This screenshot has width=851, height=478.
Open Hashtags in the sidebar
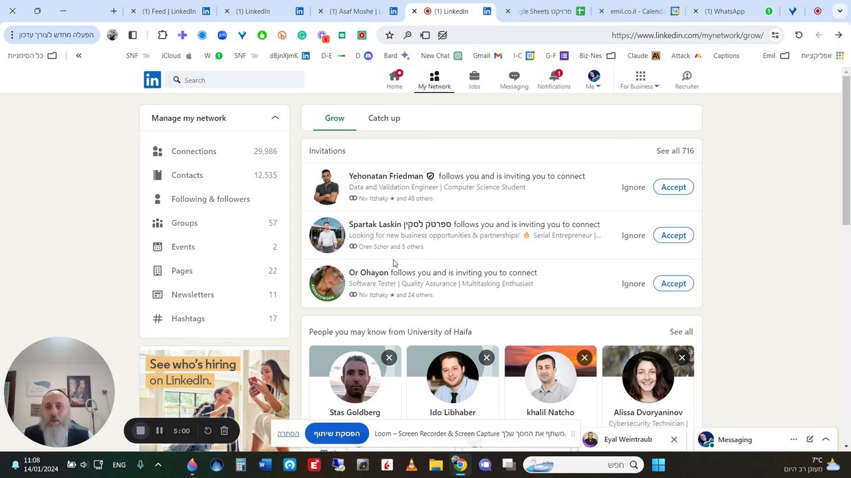point(214,319)
